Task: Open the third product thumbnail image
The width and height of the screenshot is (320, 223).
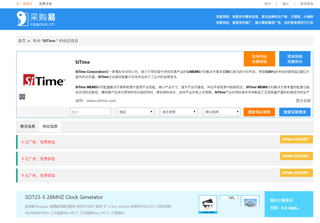Action: [250, 201]
